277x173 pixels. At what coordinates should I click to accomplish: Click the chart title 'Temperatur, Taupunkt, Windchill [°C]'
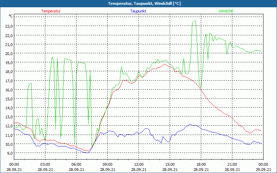point(144,3)
